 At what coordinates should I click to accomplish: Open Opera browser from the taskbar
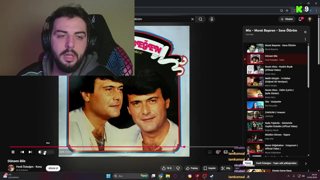tap(175, 176)
